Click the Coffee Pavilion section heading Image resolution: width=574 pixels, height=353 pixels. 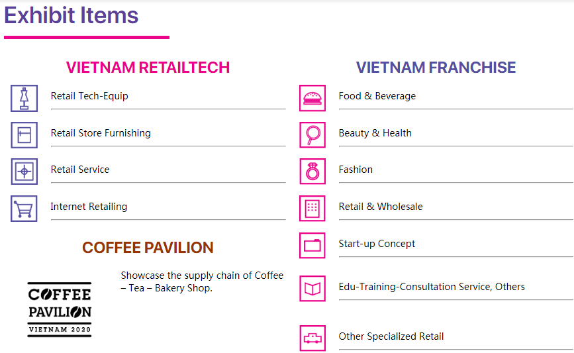(148, 248)
